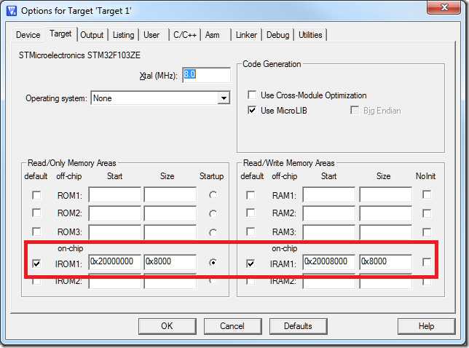Screen dimensions: 469x348
Task: Open the Linker tab
Action: coord(246,35)
